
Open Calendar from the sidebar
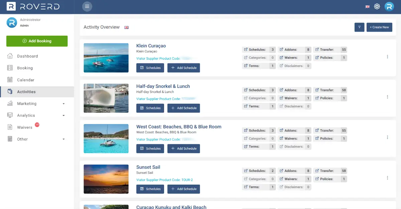tap(26, 80)
